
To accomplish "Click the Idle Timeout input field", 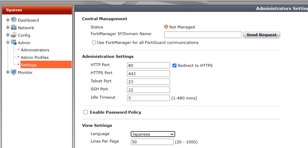I will pos(148,98).
